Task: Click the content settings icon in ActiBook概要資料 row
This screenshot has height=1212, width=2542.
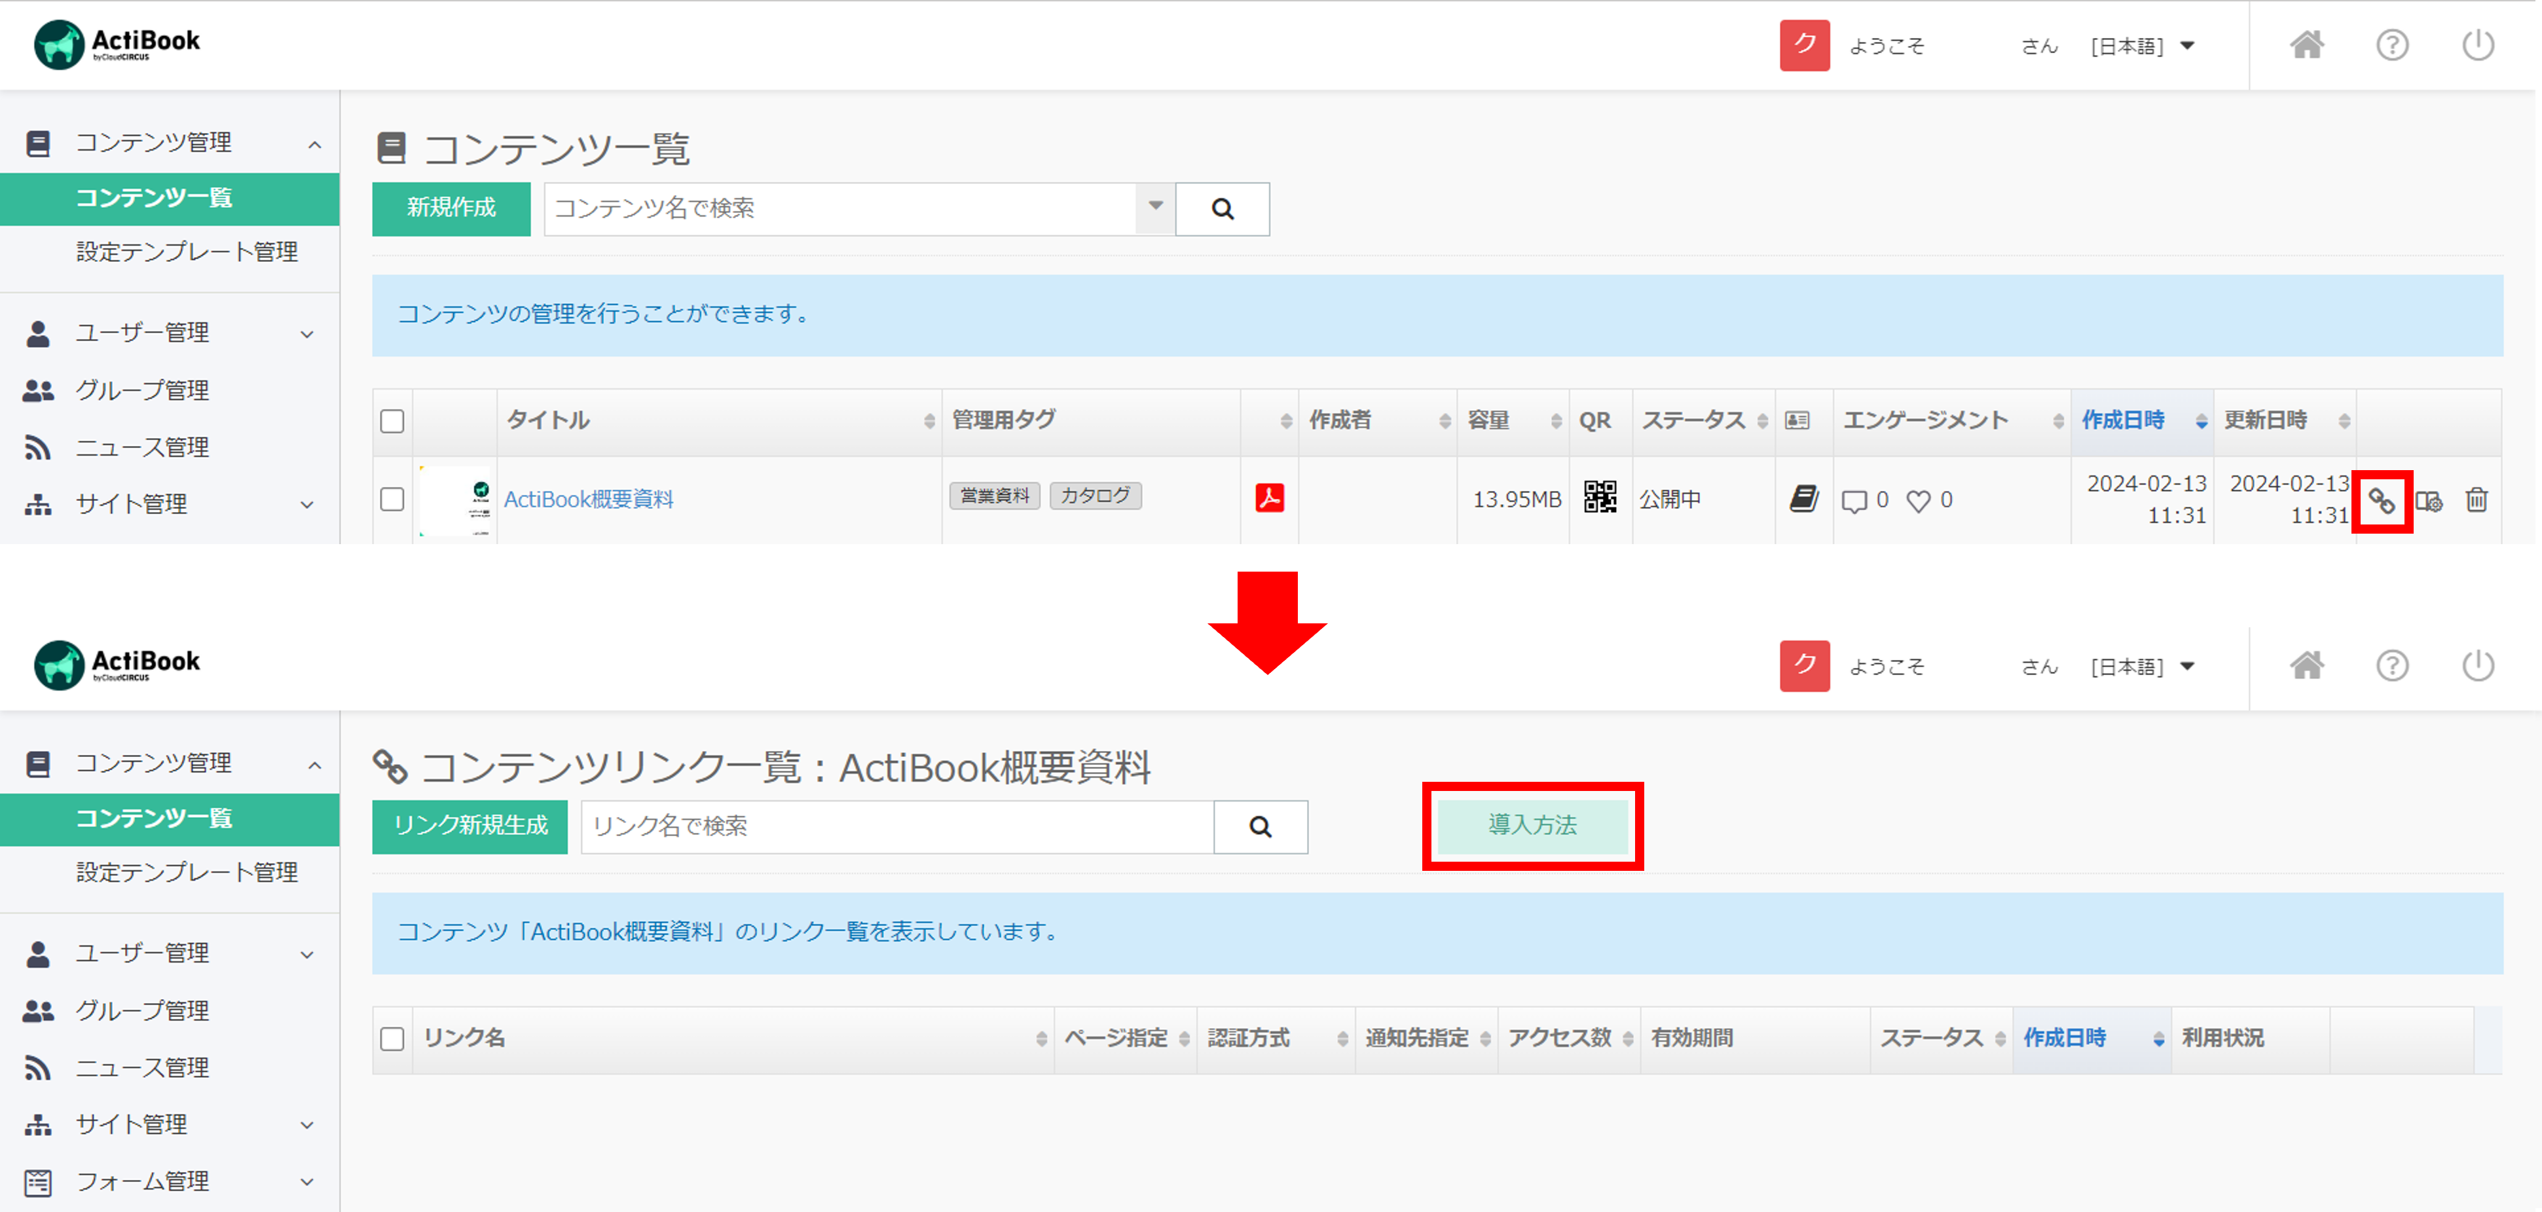Action: (2429, 502)
